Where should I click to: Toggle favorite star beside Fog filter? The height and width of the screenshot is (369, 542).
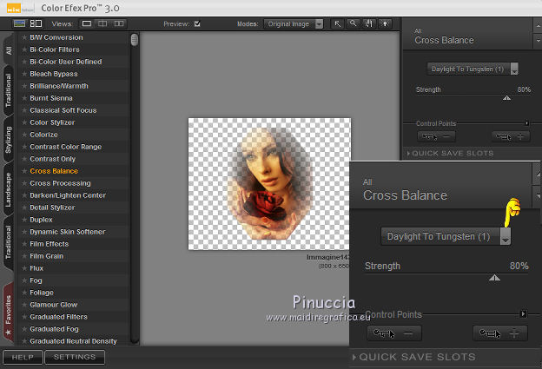(x=23, y=280)
